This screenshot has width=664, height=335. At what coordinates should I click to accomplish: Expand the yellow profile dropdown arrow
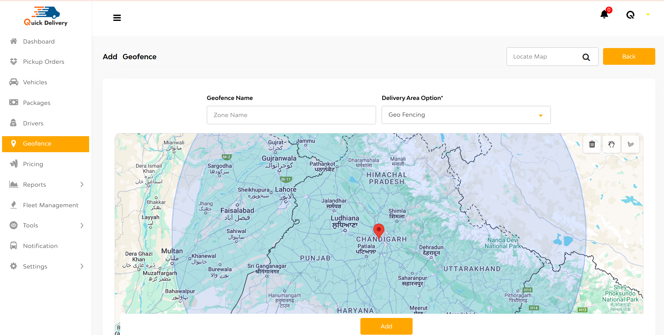coord(648,15)
